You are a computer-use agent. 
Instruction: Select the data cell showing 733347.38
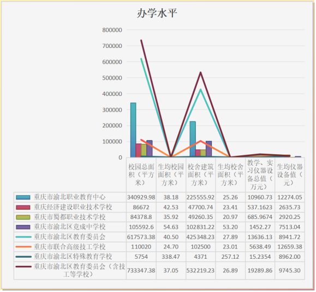(141, 271)
